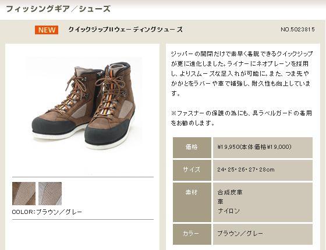Click the left shoe's black toe cap
Screen dimensions: 326x250
pyautogui.click(x=52, y=126)
